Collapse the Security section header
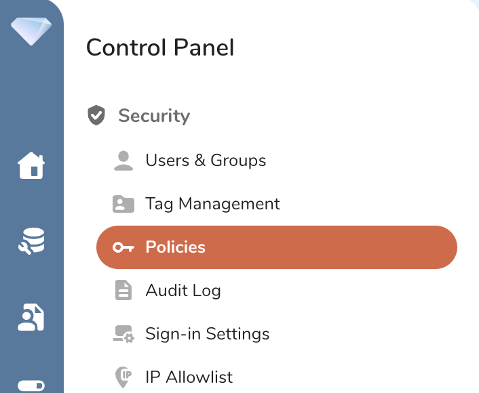Screen dimensions: 479x393 [x=154, y=116]
